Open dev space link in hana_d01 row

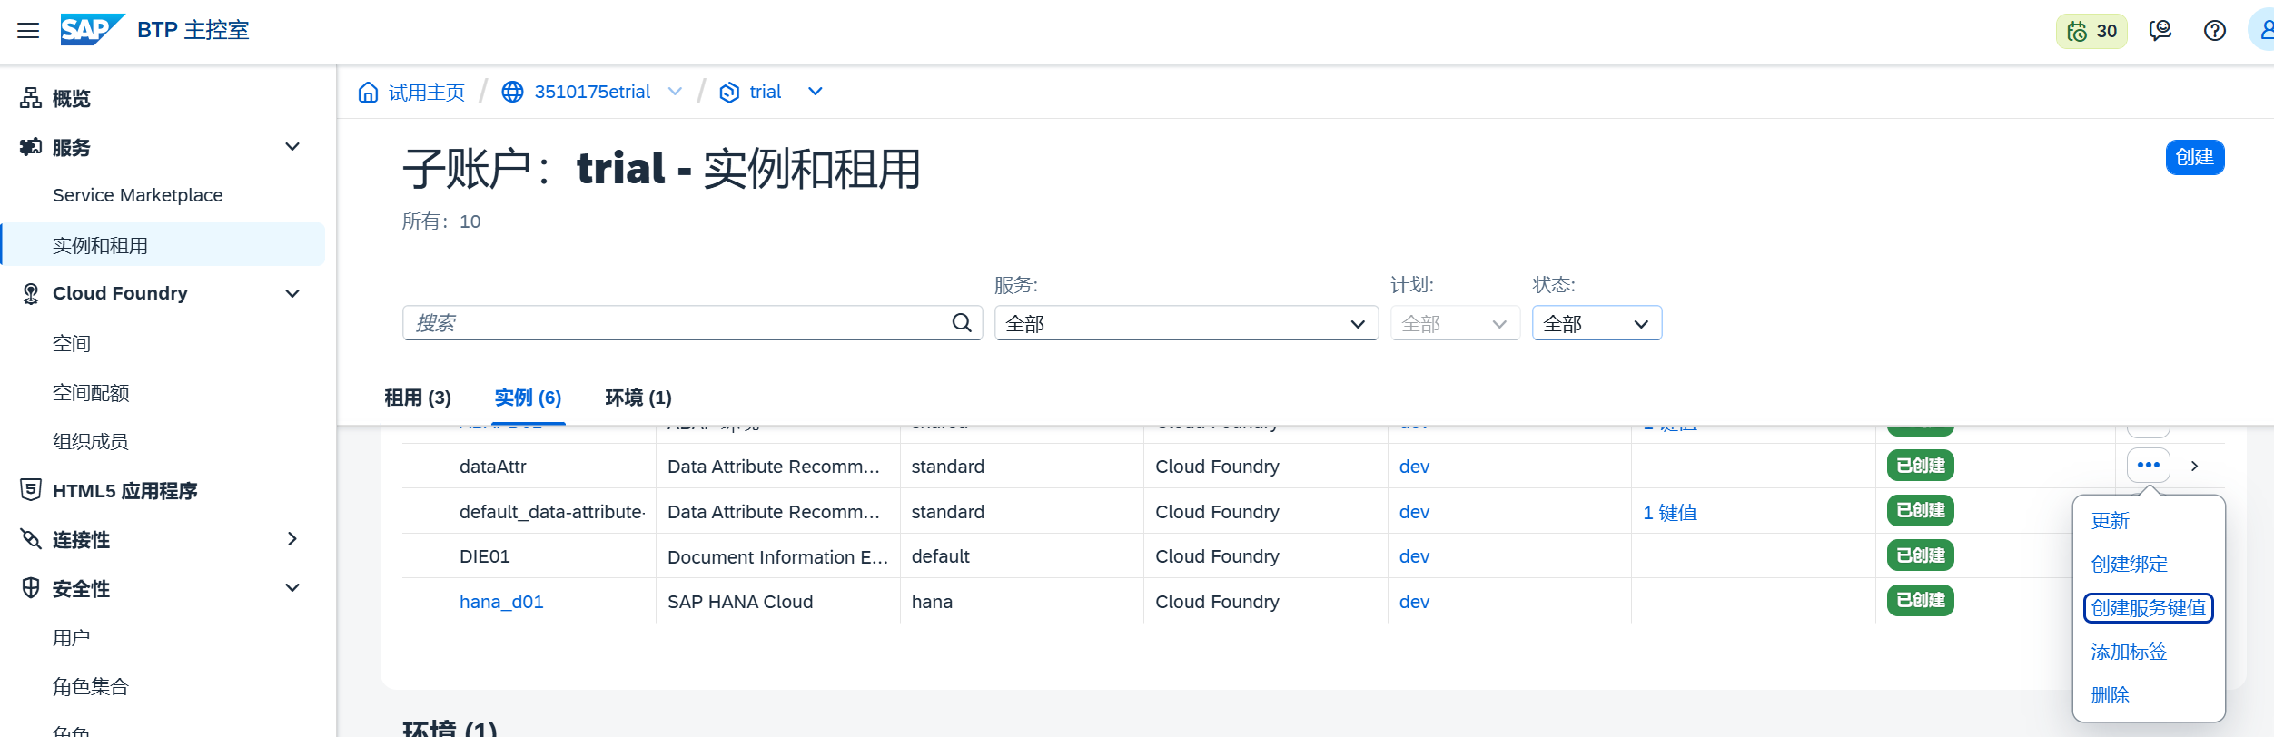point(1414,602)
